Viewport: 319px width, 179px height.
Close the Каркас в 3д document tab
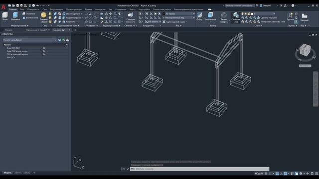click(x=69, y=30)
